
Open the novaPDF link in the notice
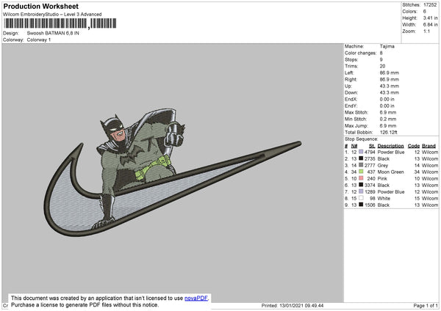[196, 298]
